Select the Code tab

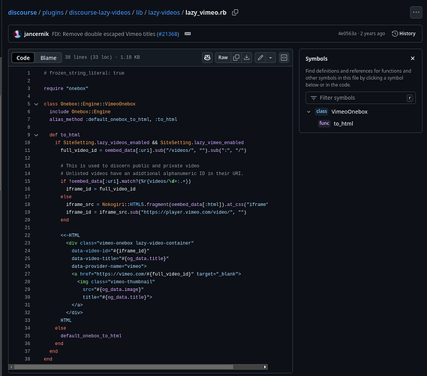click(x=23, y=58)
